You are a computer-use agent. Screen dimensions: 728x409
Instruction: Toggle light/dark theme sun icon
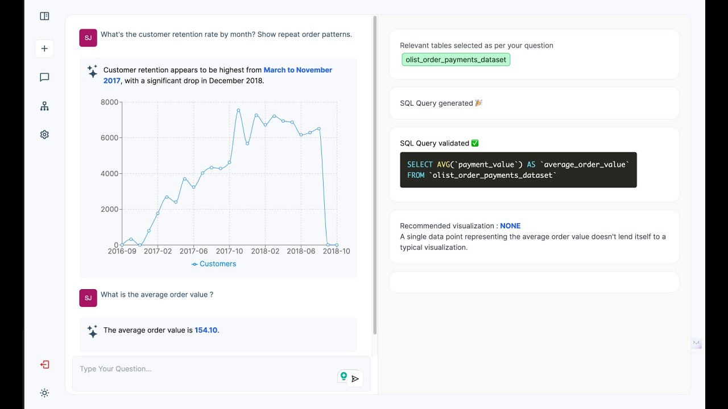(x=44, y=393)
